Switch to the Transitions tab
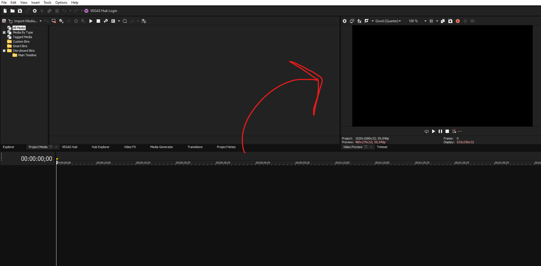This screenshot has height=266, width=541. pyautogui.click(x=195, y=147)
